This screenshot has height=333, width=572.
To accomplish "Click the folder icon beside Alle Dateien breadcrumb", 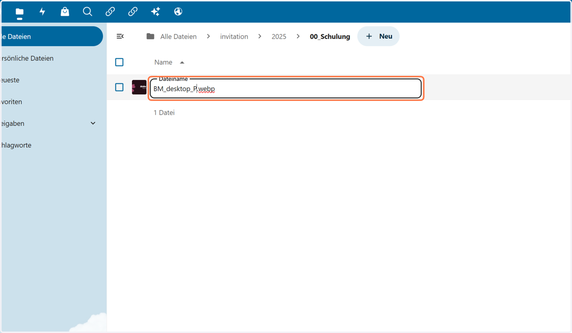I will point(151,36).
